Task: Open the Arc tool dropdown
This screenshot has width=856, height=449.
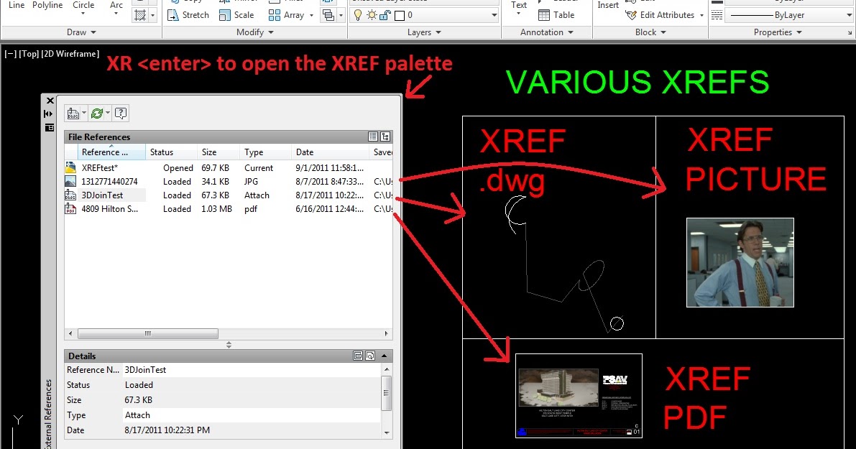Action: coord(116,13)
